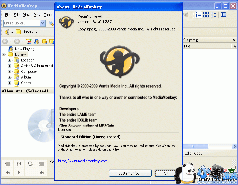Click the grayed Back navigation arrow
The height and width of the screenshot is (185, 238).
tap(5, 41)
